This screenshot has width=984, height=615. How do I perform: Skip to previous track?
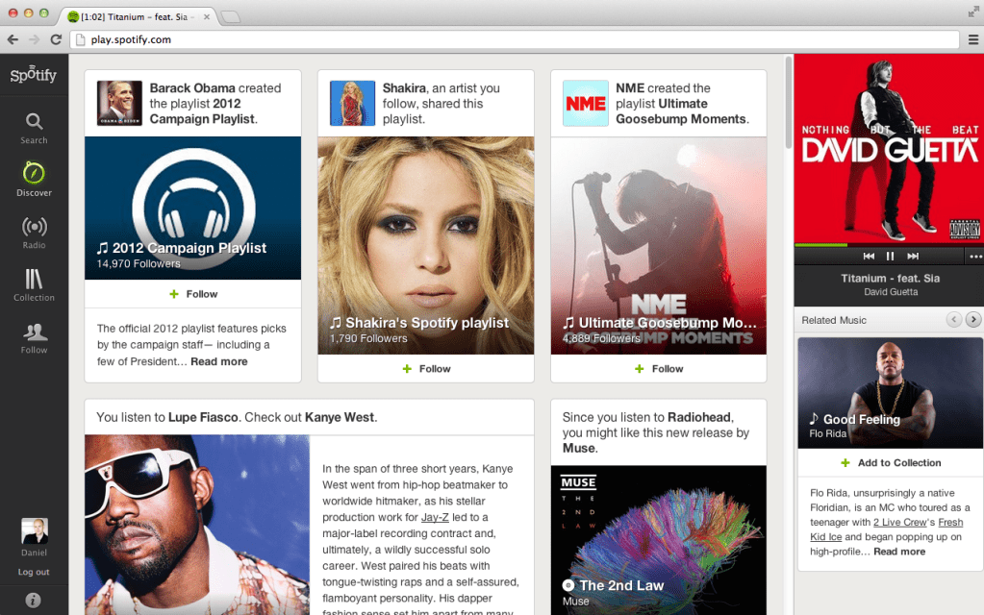coord(869,256)
